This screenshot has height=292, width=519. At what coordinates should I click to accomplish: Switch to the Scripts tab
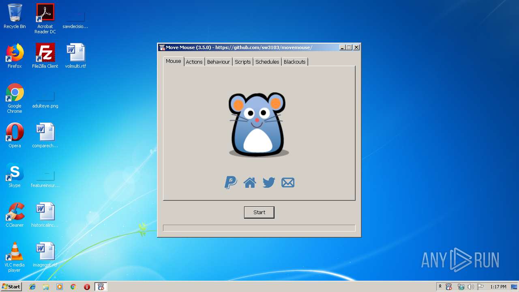pyautogui.click(x=243, y=62)
